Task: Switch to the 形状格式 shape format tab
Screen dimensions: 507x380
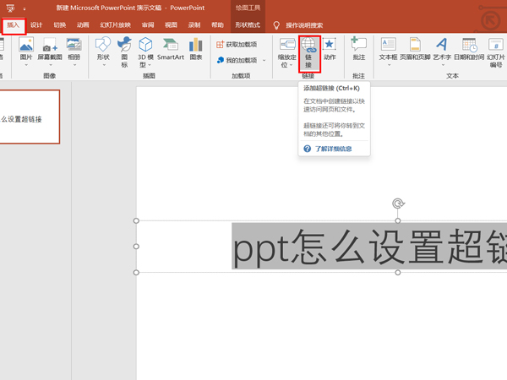Action: [247, 25]
